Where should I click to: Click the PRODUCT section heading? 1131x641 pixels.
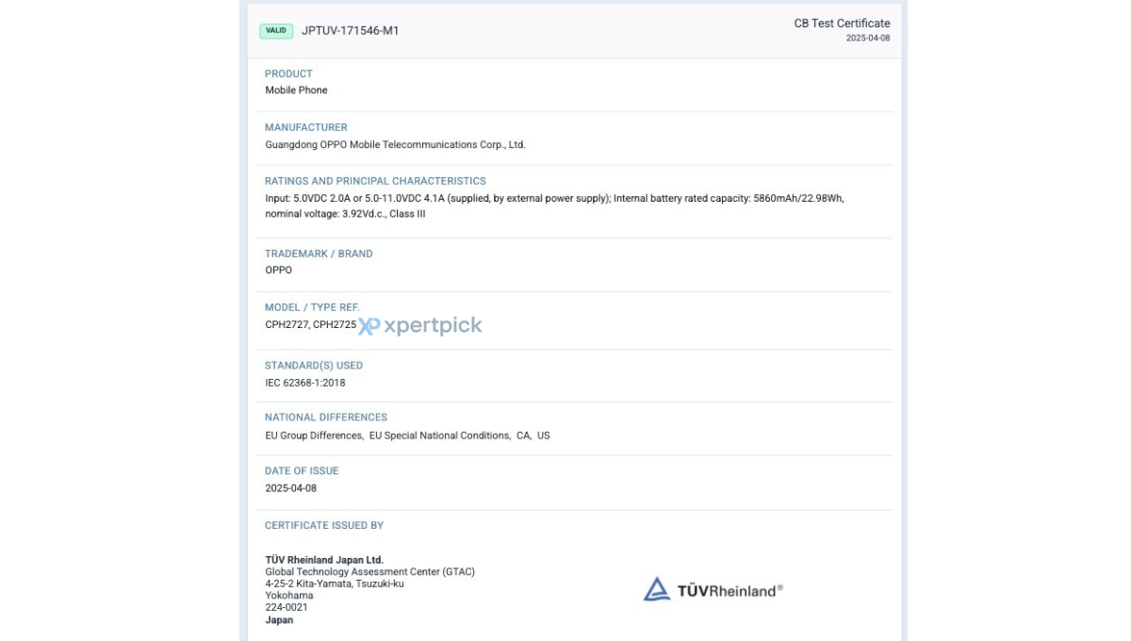288,74
